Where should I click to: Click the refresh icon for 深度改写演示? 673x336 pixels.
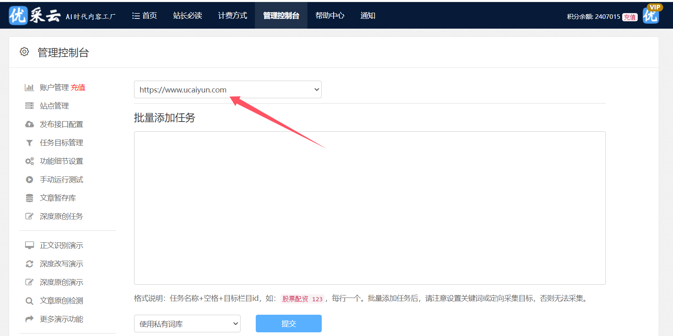tap(29, 264)
